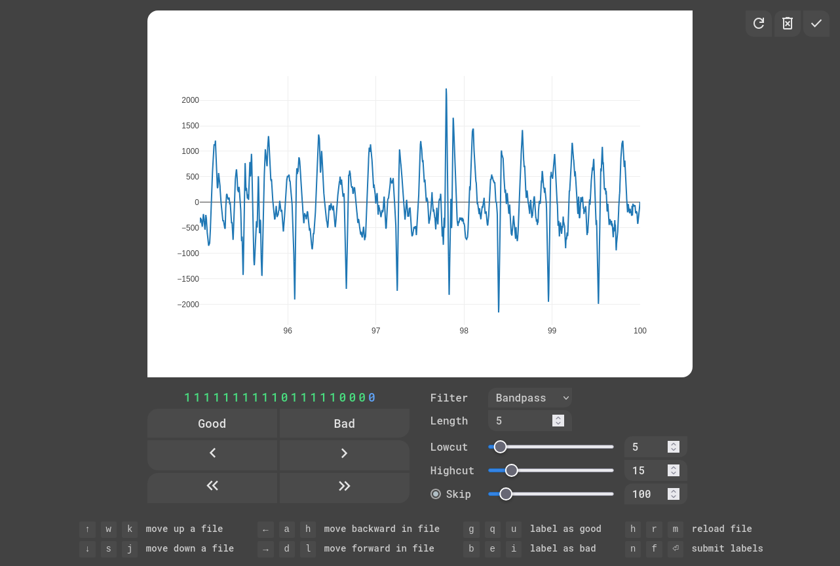Viewport: 840px width, 566px height.
Task: Click the Skip slider handle
Action: pos(506,494)
